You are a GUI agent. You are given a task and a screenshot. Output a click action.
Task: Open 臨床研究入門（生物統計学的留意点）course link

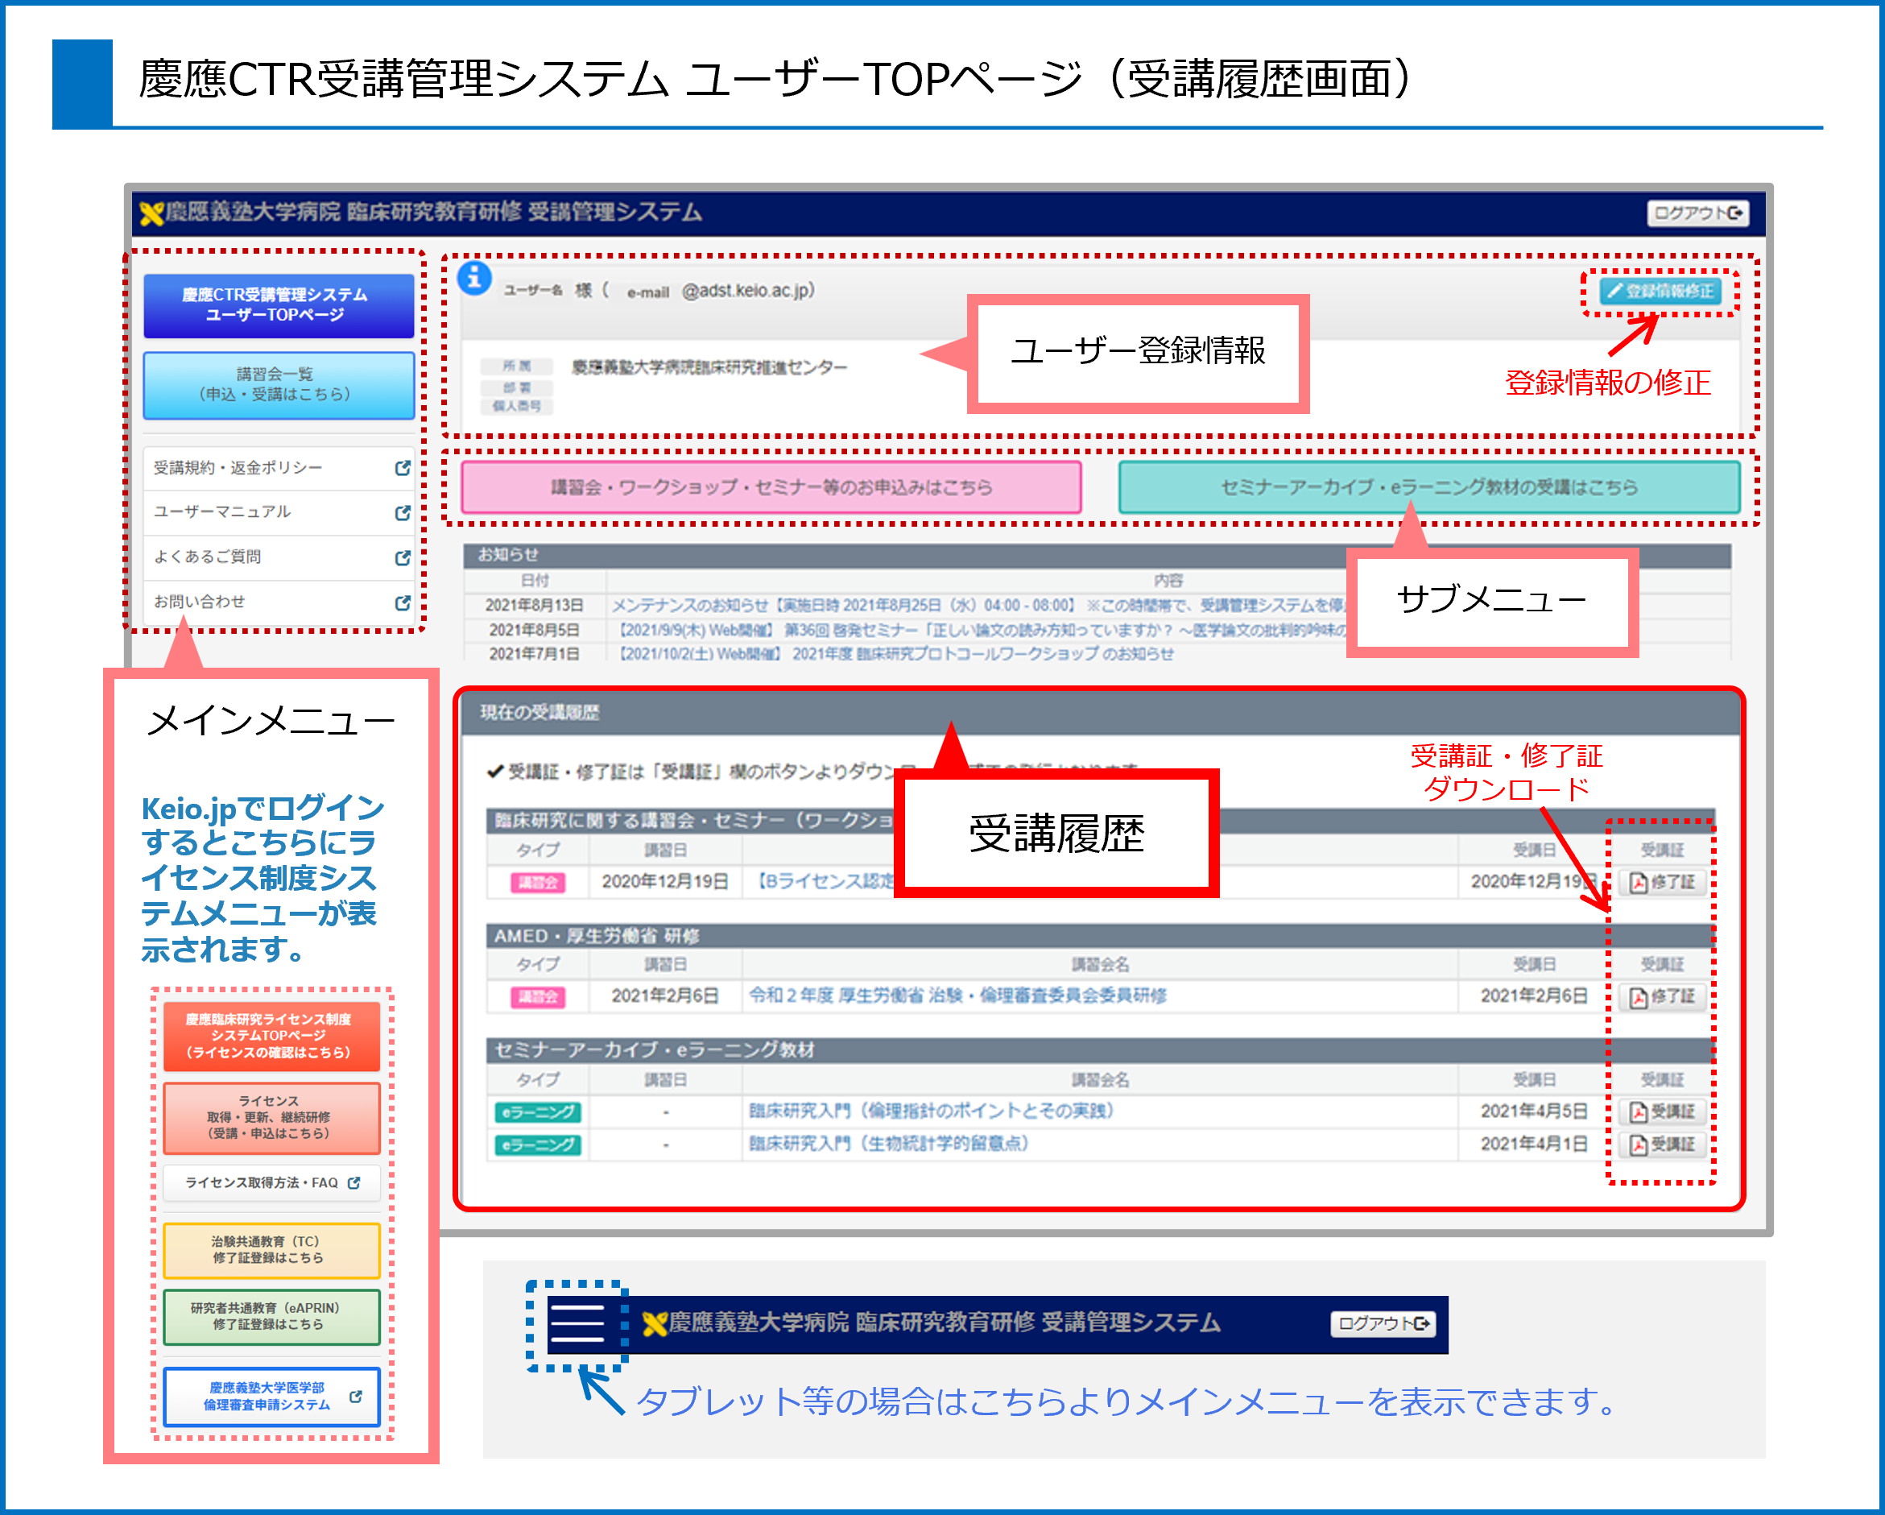888,1145
